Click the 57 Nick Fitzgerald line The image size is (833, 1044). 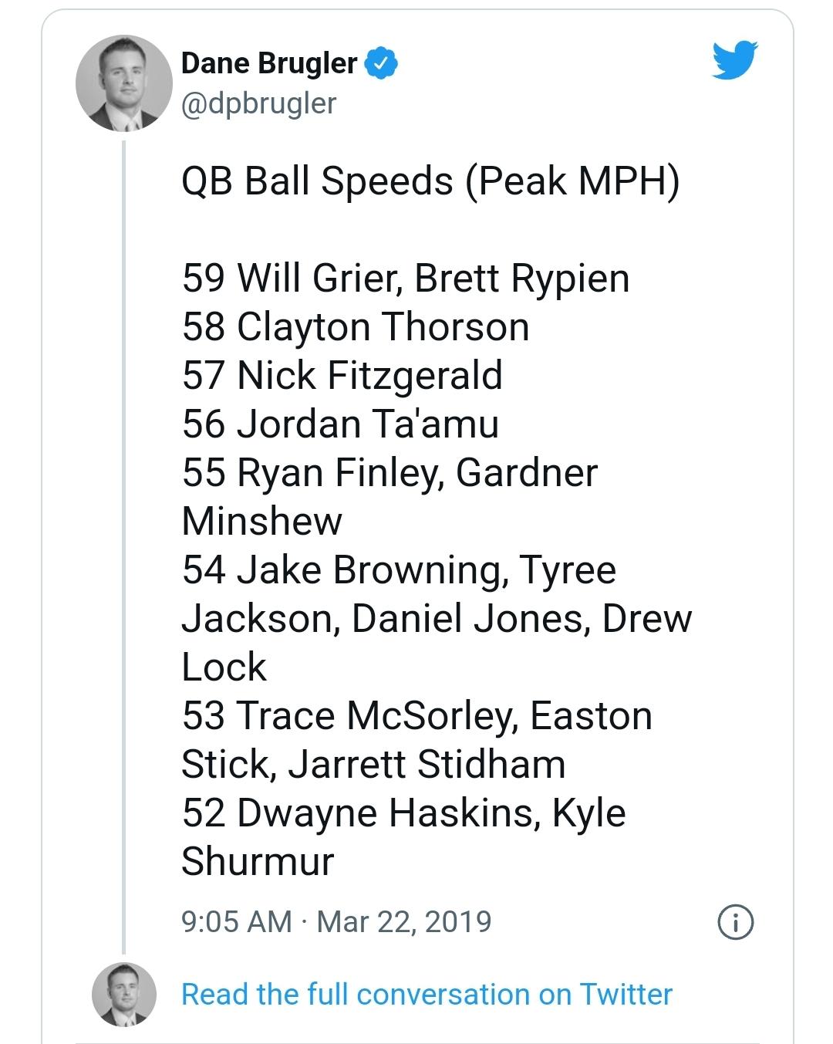click(342, 376)
